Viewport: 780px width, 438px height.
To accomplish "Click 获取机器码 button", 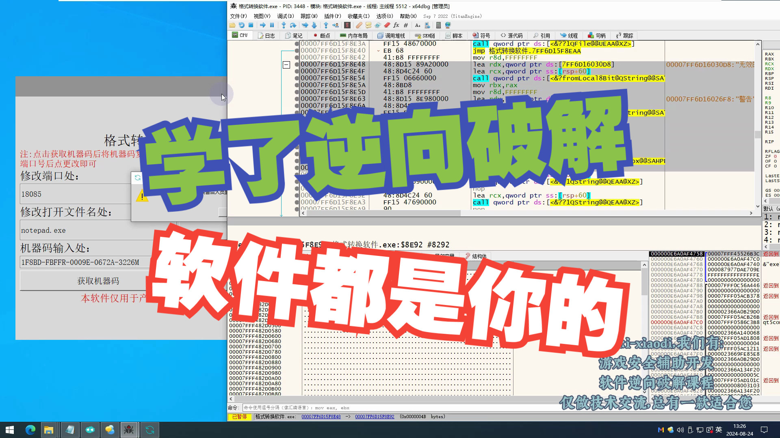I will (99, 281).
